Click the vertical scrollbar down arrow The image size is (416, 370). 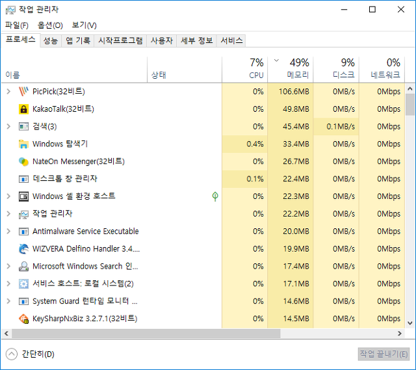click(x=410, y=323)
